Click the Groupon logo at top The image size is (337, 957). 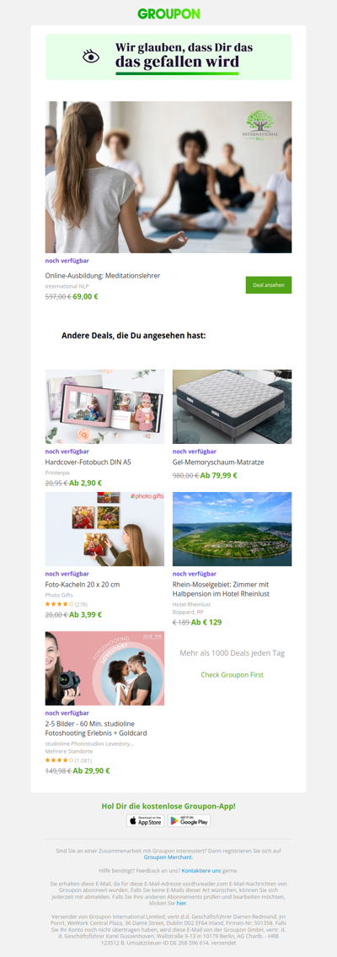(x=168, y=14)
